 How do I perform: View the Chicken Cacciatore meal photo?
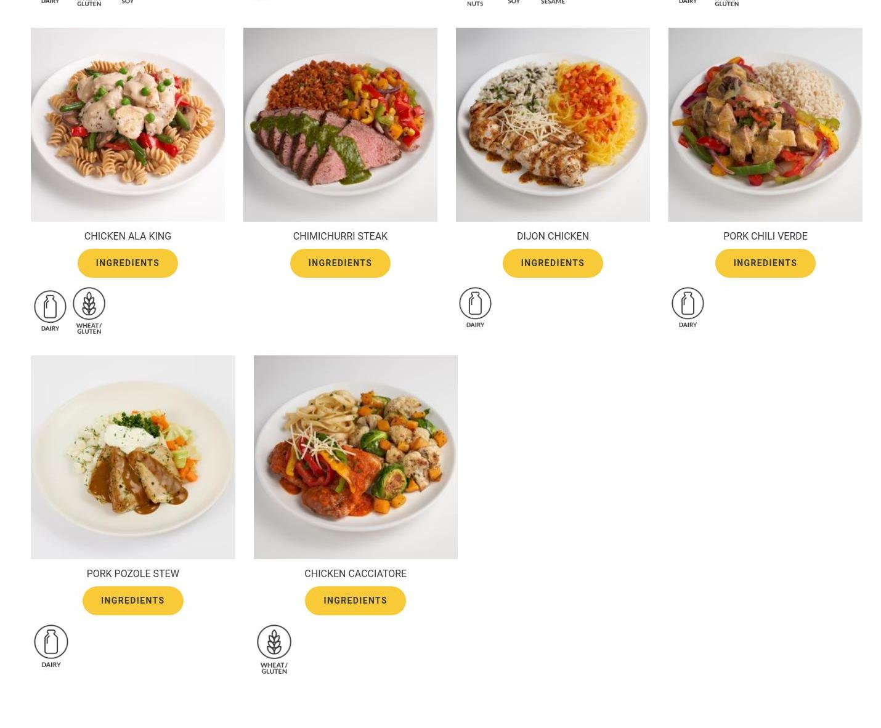pos(355,457)
